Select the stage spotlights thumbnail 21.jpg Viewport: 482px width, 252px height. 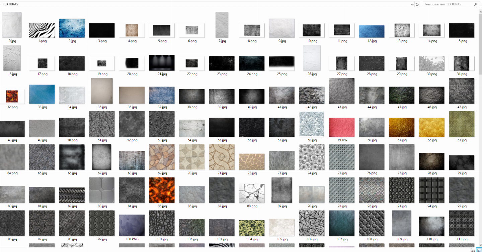(x=162, y=63)
